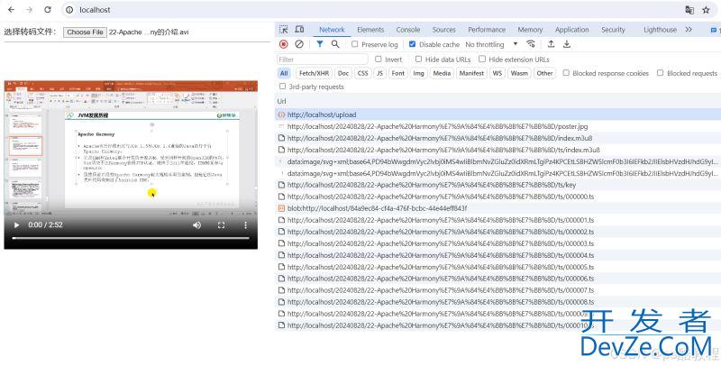Check Hide data URLs
The image size is (721, 366).
point(418,59)
